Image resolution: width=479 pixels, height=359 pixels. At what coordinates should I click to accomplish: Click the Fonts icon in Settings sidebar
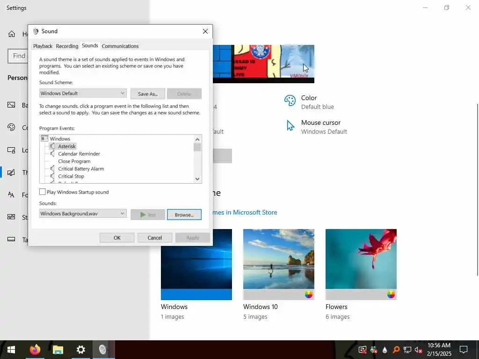click(11, 194)
